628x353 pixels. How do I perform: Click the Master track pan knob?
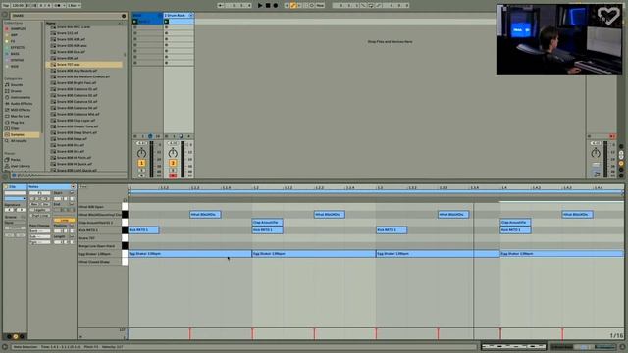[x=596, y=153]
